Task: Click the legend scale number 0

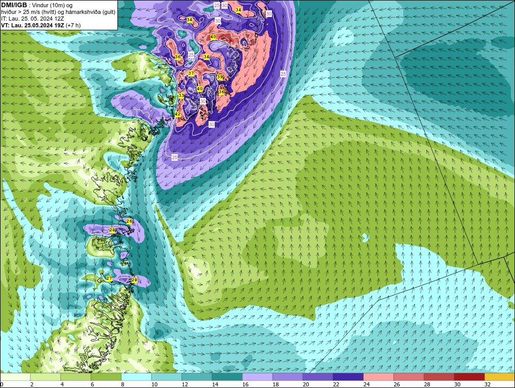Action: 2,384
